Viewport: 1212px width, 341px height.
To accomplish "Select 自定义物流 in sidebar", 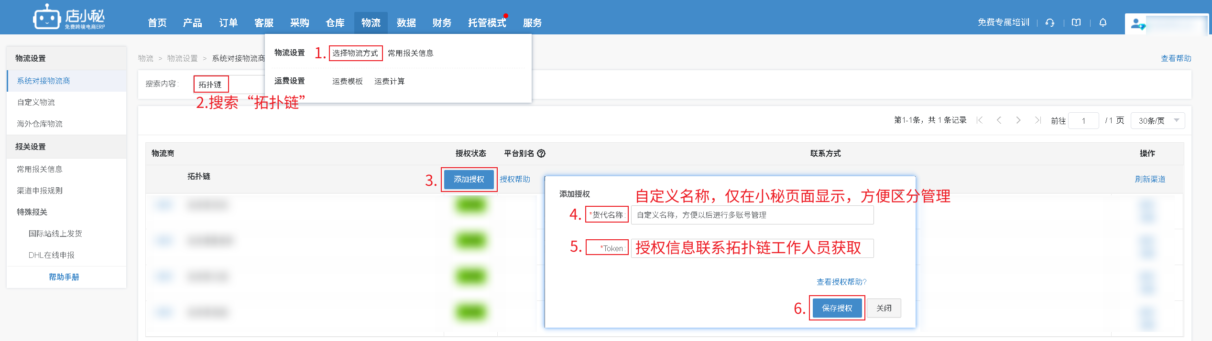I will tap(67, 102).
